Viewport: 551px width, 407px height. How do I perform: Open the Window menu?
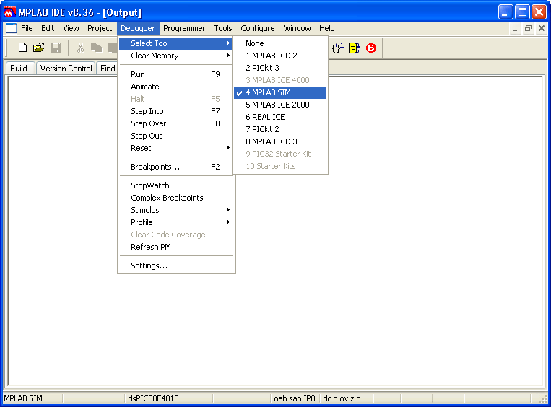coord(297,28)
